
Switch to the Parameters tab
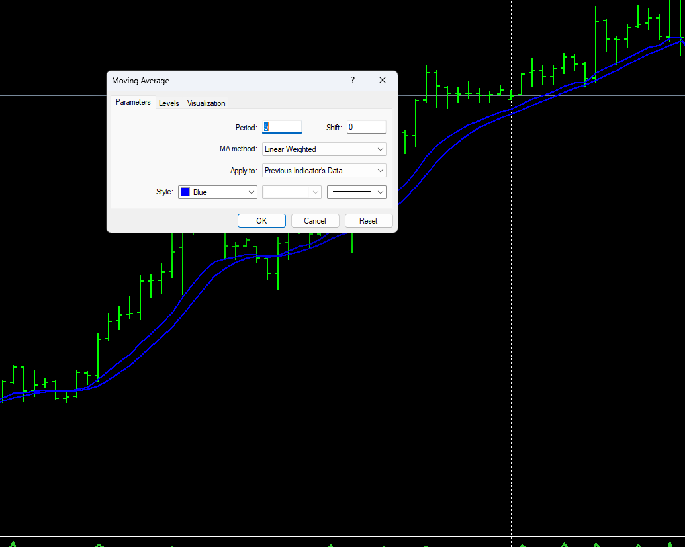tap(133, 102)
